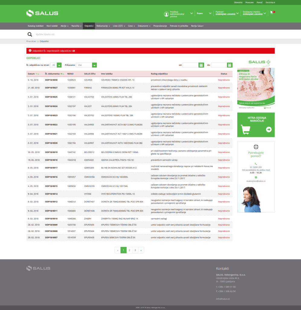Expand the Kupec dropdown
Viewport: 301px width, 310px height.
[210, 13]
